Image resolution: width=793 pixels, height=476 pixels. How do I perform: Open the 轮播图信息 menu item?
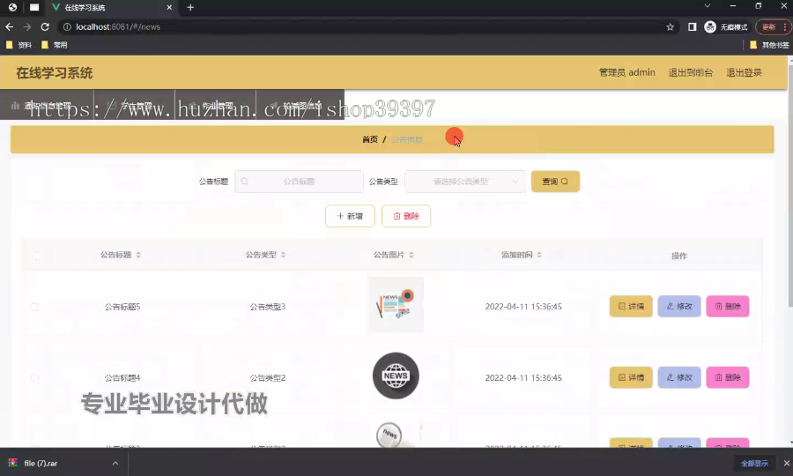coord(300,105)
